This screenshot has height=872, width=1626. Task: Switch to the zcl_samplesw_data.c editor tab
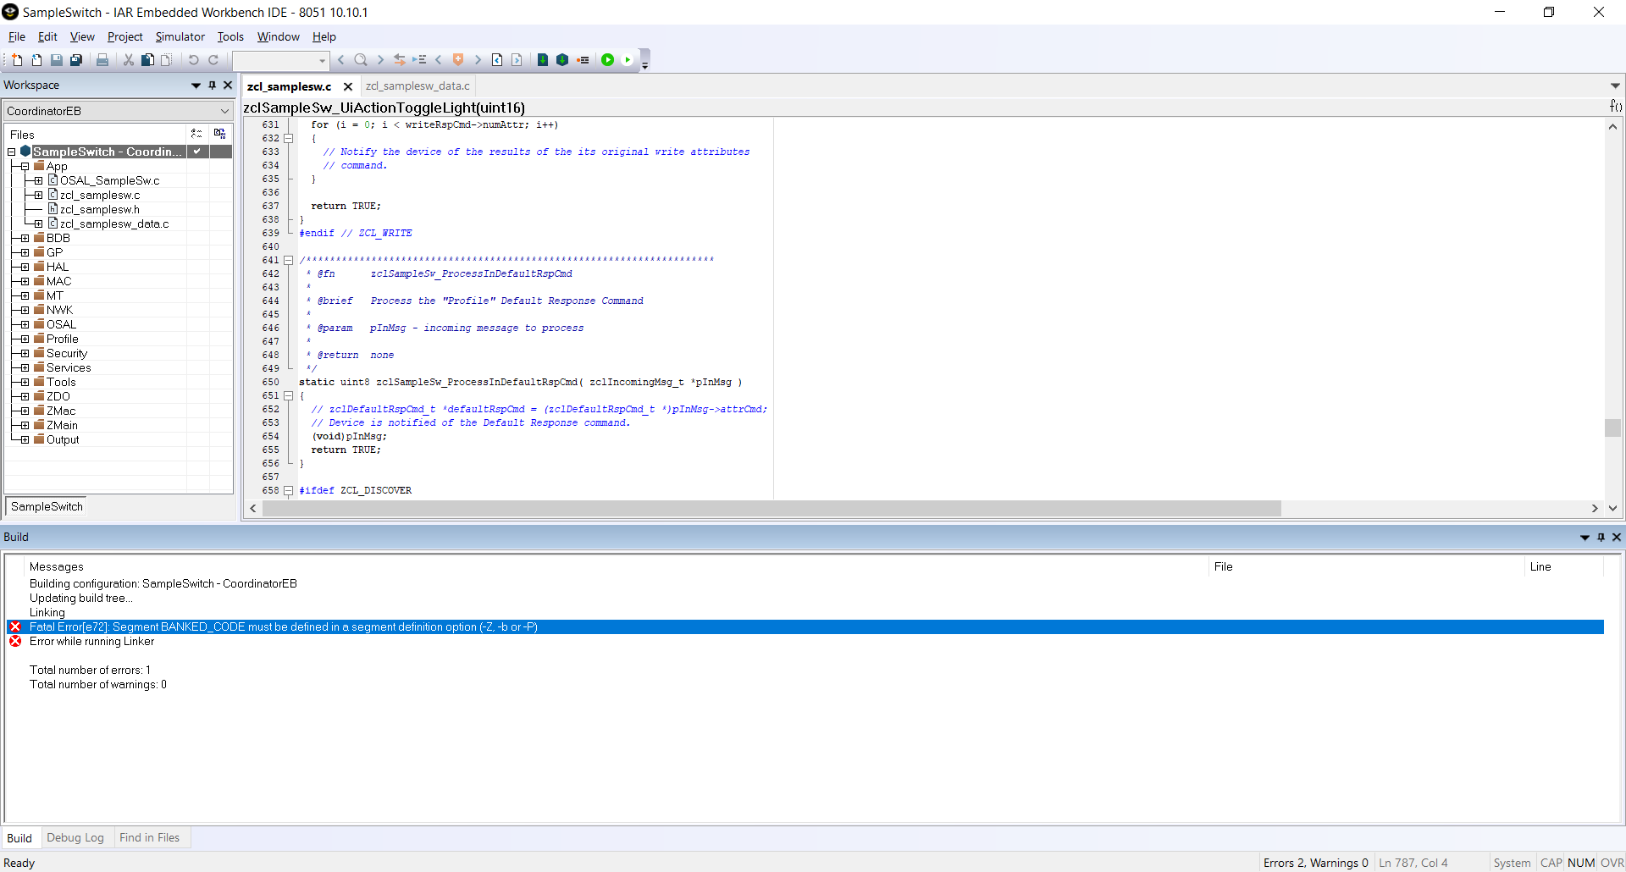pos(418,86)
